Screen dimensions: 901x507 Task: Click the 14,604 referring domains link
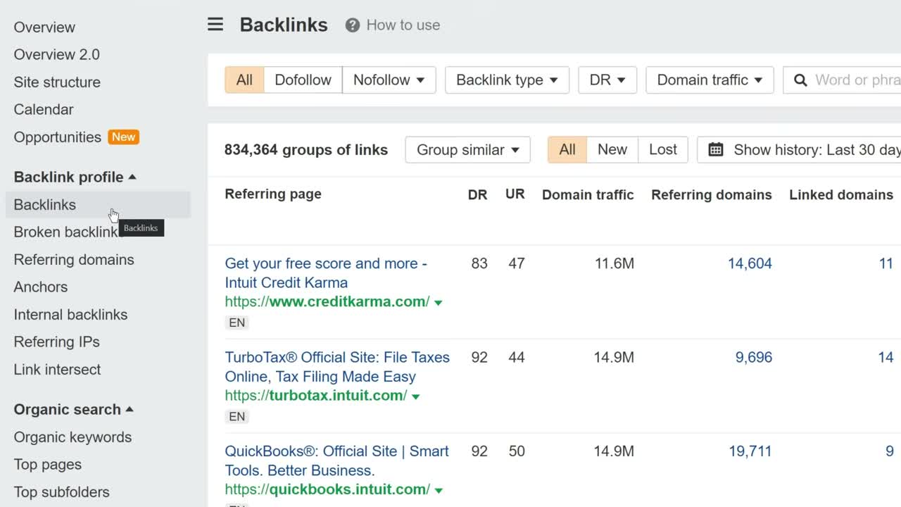click(x=750, y=264)
